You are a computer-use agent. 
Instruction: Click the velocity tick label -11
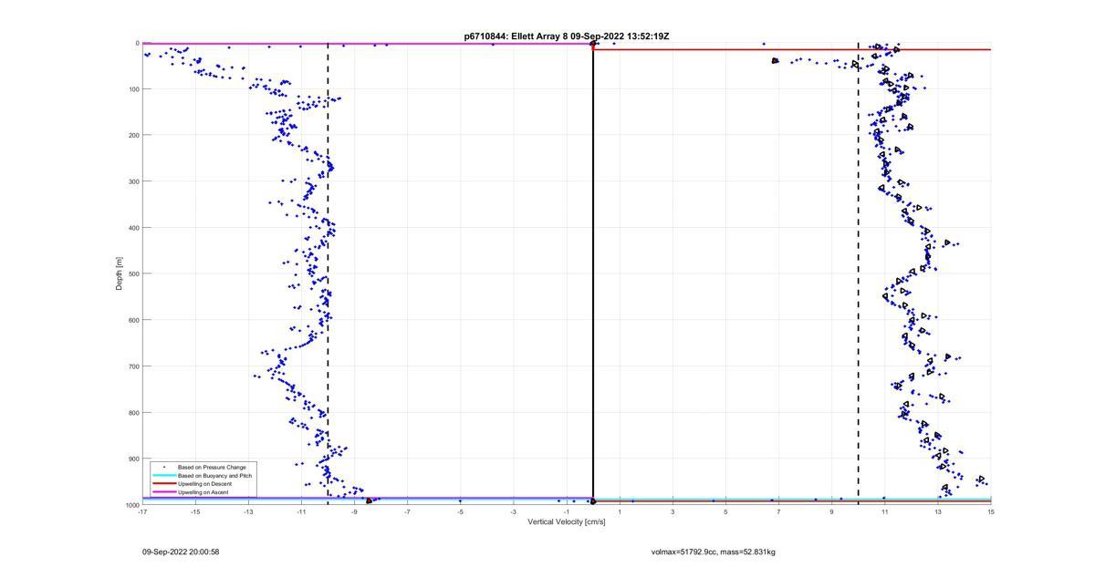(x=301, y=511)
